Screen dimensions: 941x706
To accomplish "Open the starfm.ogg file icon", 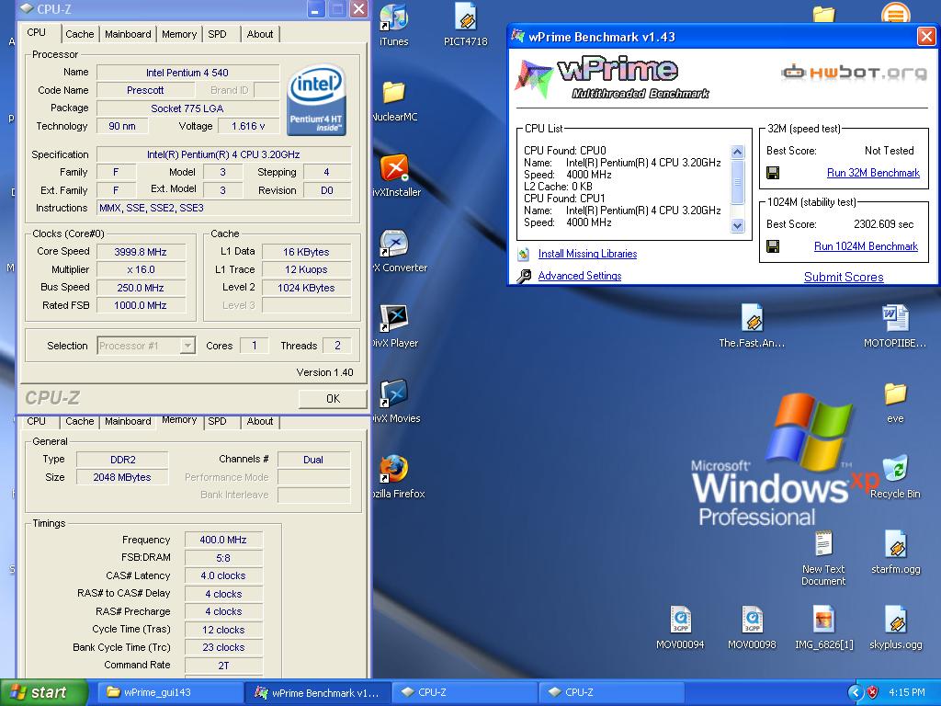I will 895,544.
